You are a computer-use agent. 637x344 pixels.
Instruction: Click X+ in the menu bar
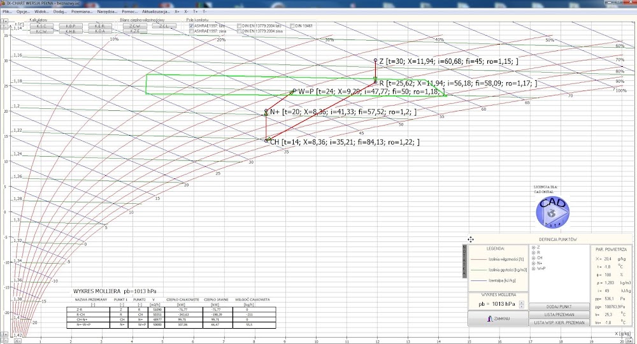pyautogui.click(x=177, y=11)
